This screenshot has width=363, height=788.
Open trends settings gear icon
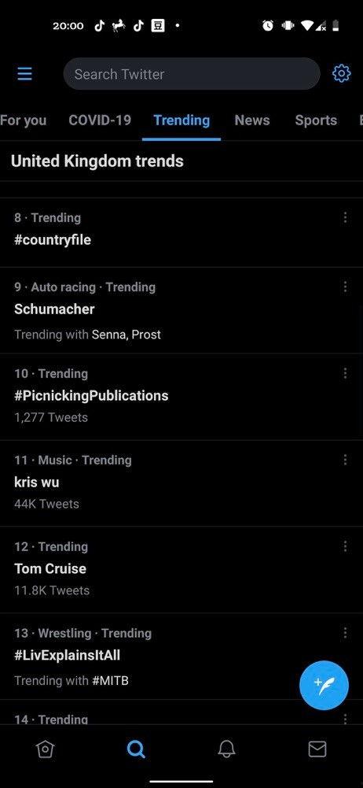pyautogui.click(x=342, y=74)
